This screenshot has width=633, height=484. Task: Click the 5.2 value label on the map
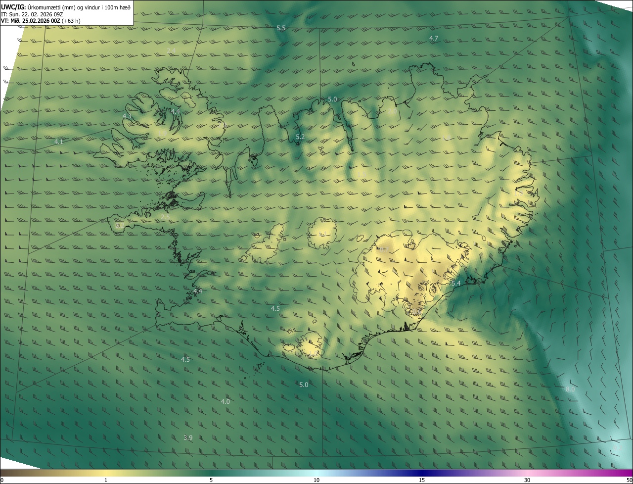click(x=300, y=137)
